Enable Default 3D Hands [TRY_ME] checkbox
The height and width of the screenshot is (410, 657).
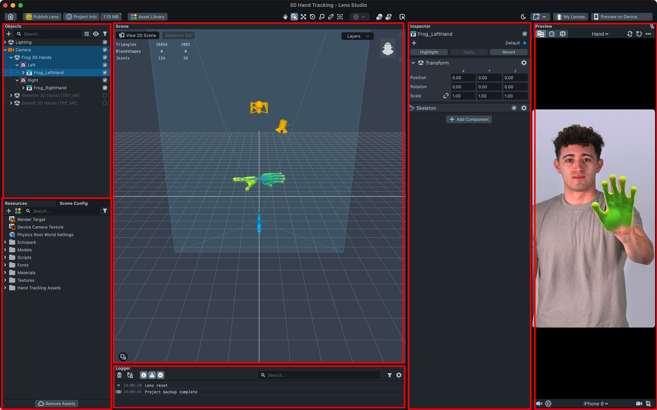pos(105,103)
